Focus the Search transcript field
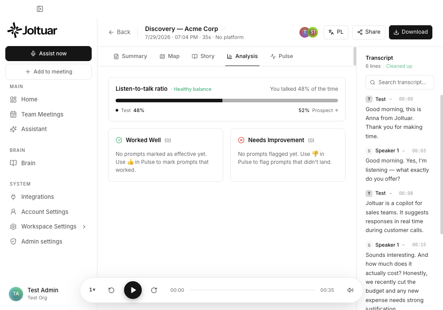443x310 pixels. coord(400,82)
